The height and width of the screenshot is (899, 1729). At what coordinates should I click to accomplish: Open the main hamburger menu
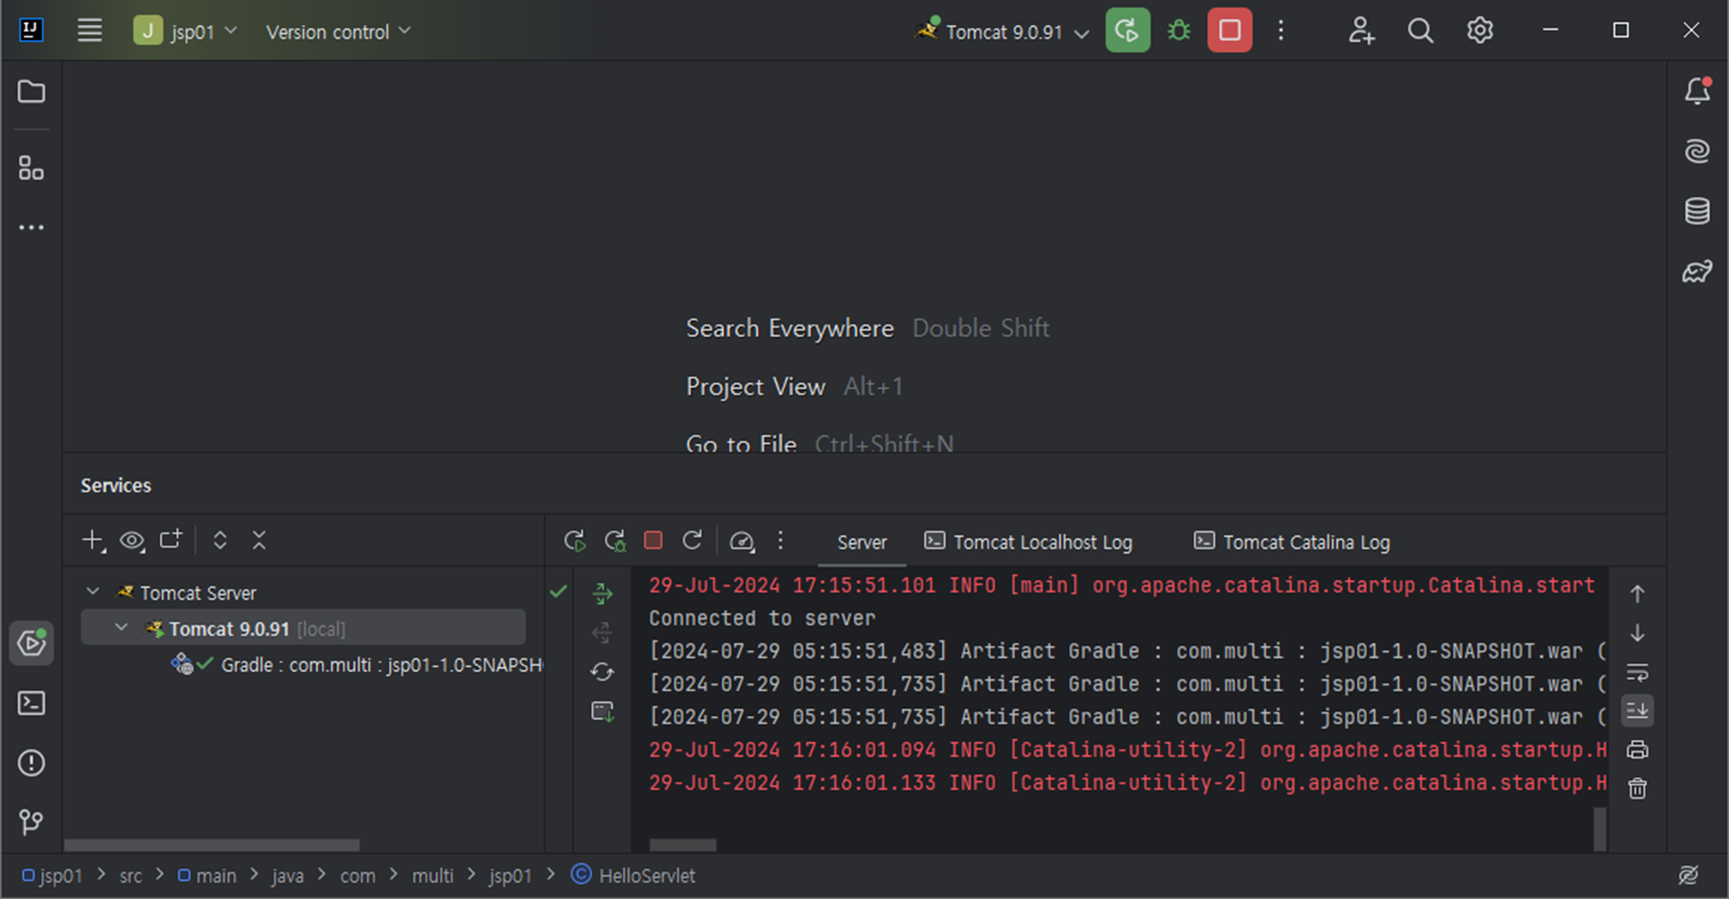pyautogui.click(x=89, y=31)
